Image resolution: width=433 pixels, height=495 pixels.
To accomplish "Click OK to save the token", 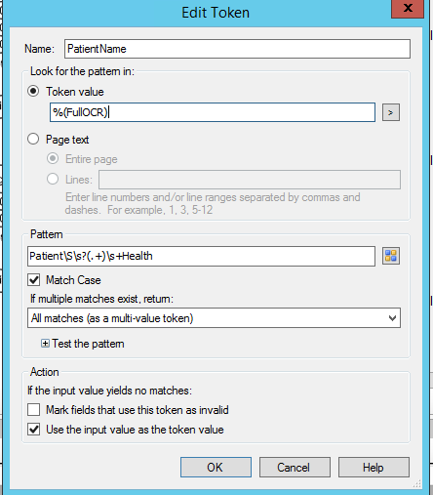I will click(x=216, y=468).
